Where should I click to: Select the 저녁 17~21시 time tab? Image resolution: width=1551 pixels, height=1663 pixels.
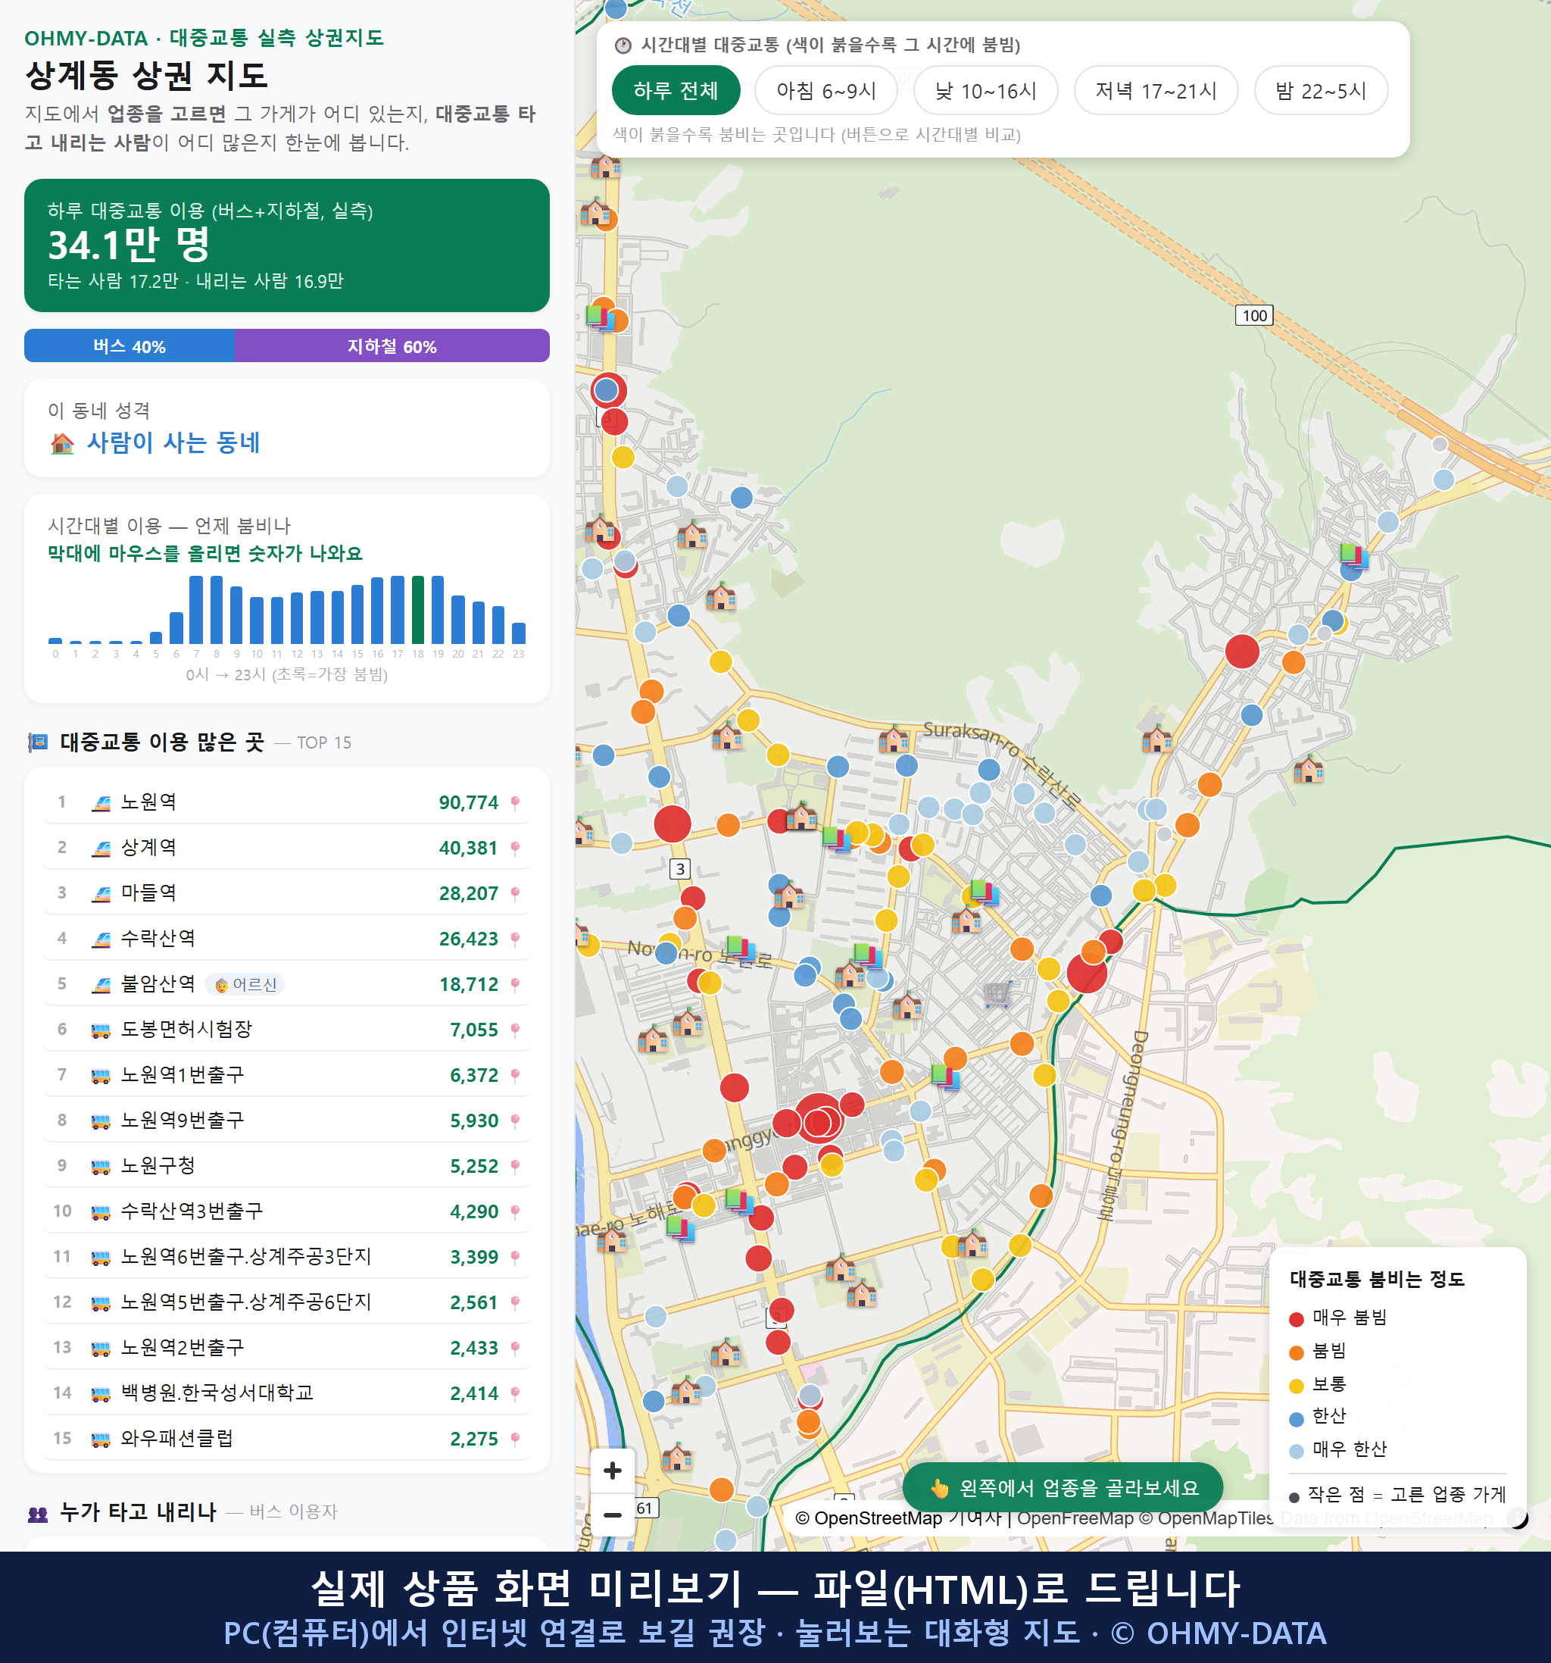[1156, 90]
